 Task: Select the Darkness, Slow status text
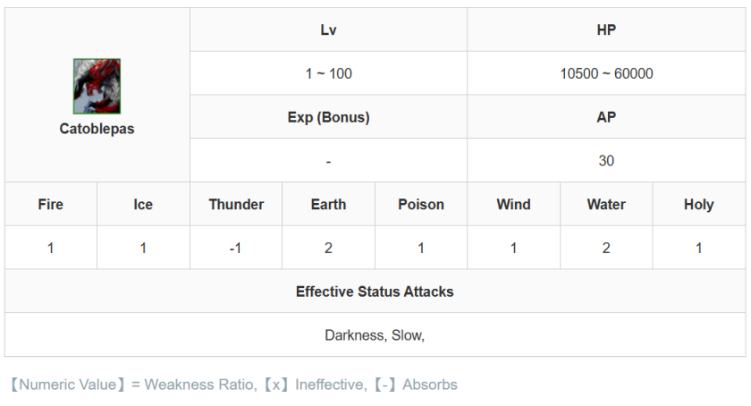pos(375,335)
